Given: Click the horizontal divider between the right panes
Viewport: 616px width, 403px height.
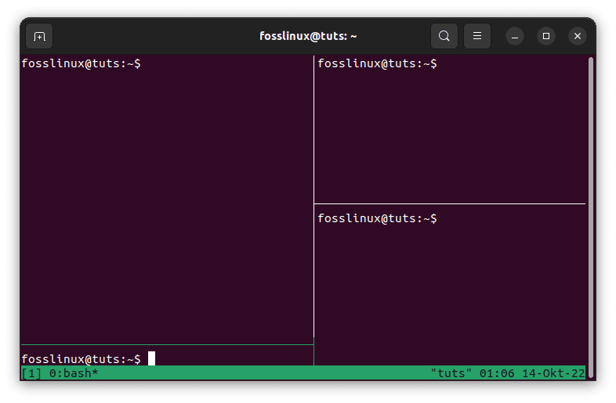Looking at the screenshot, I should coord(449,203).
